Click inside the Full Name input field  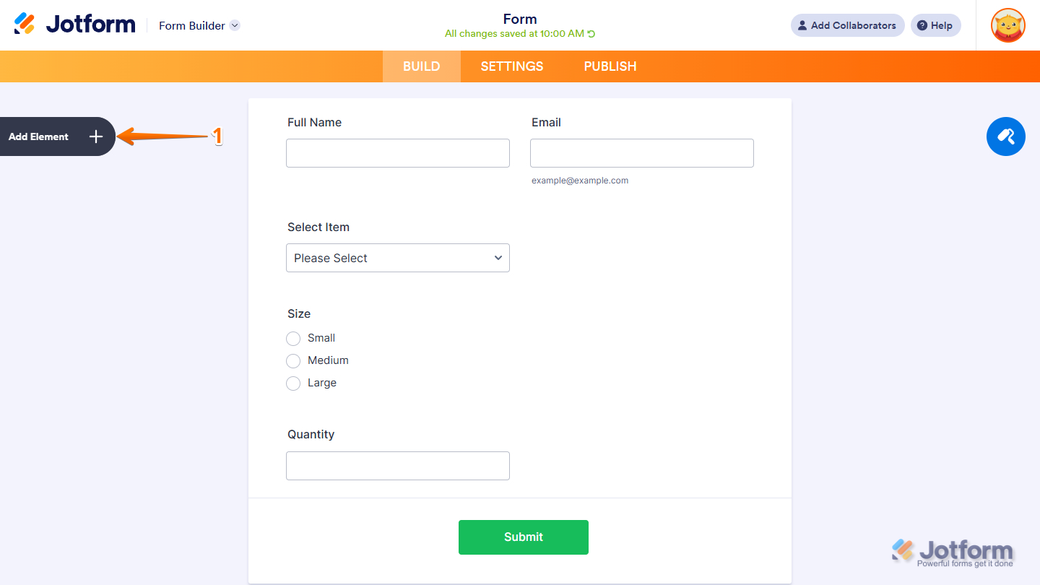[x=397, y=152]
